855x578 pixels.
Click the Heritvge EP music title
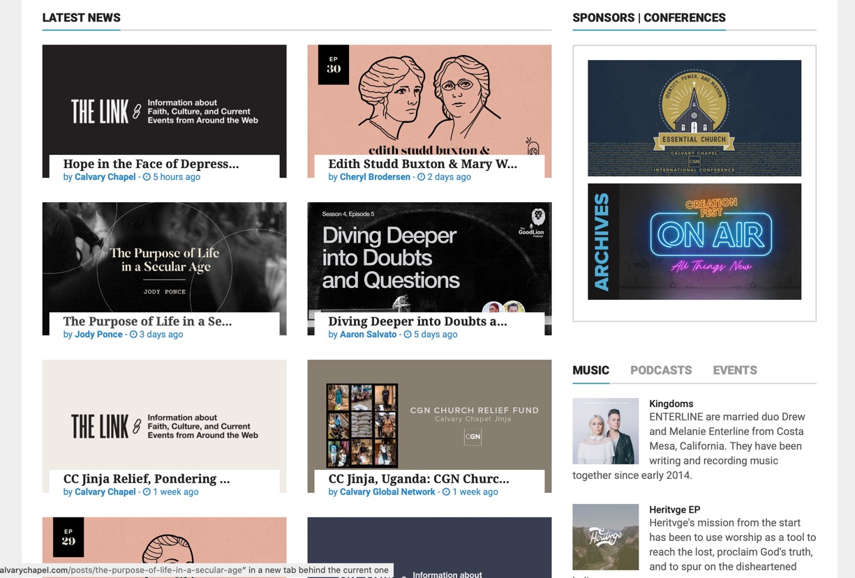[x=674, y=510]
